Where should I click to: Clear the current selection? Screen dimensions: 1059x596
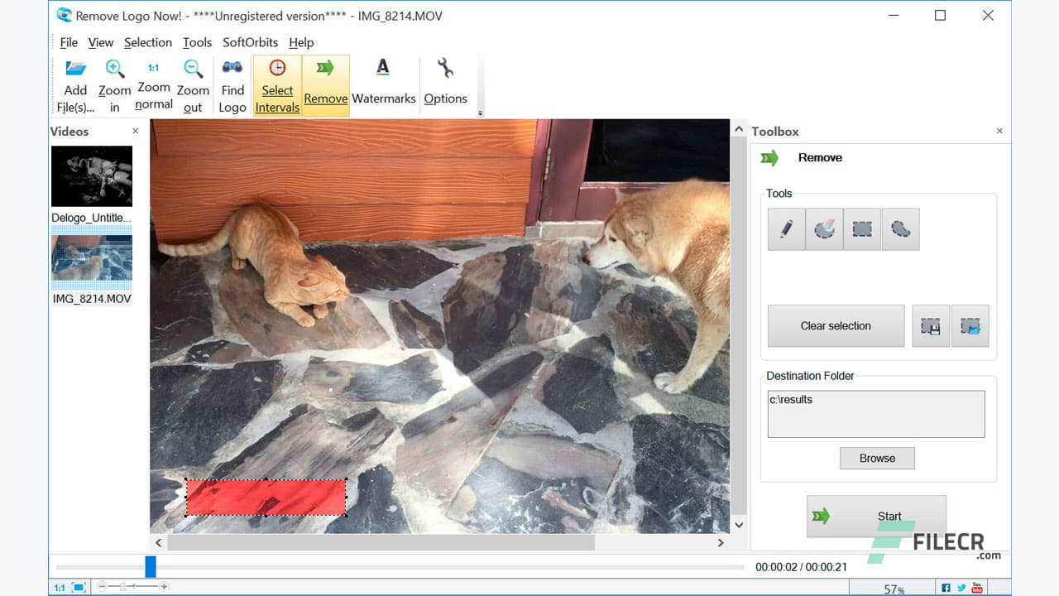click(835, 325)
